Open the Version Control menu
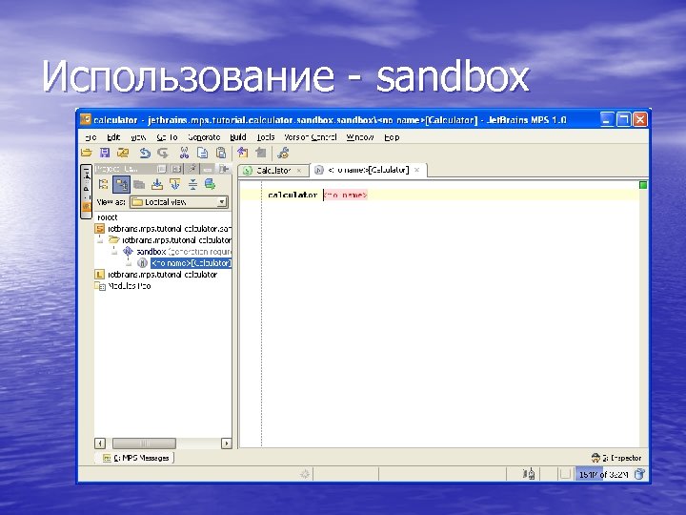 [x=311, y=137]
